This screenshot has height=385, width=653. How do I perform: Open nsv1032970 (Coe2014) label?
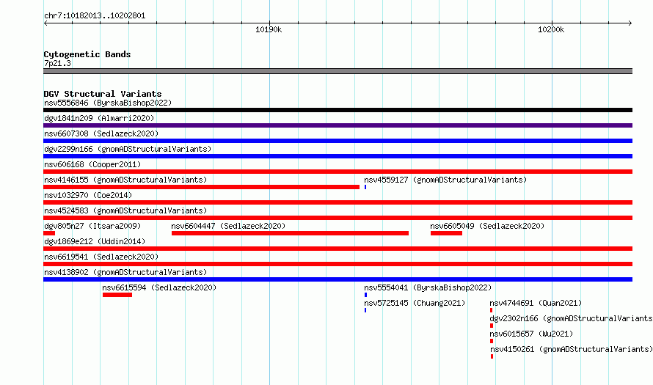point(88,195)
